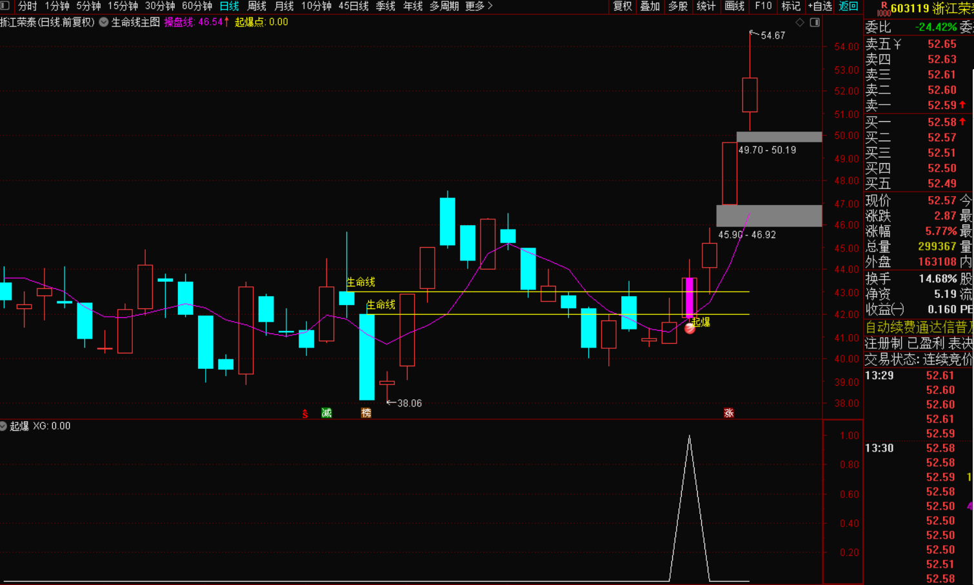Switch to the 周线 weekly tab

pyautogui.click(x=257, y=6)
